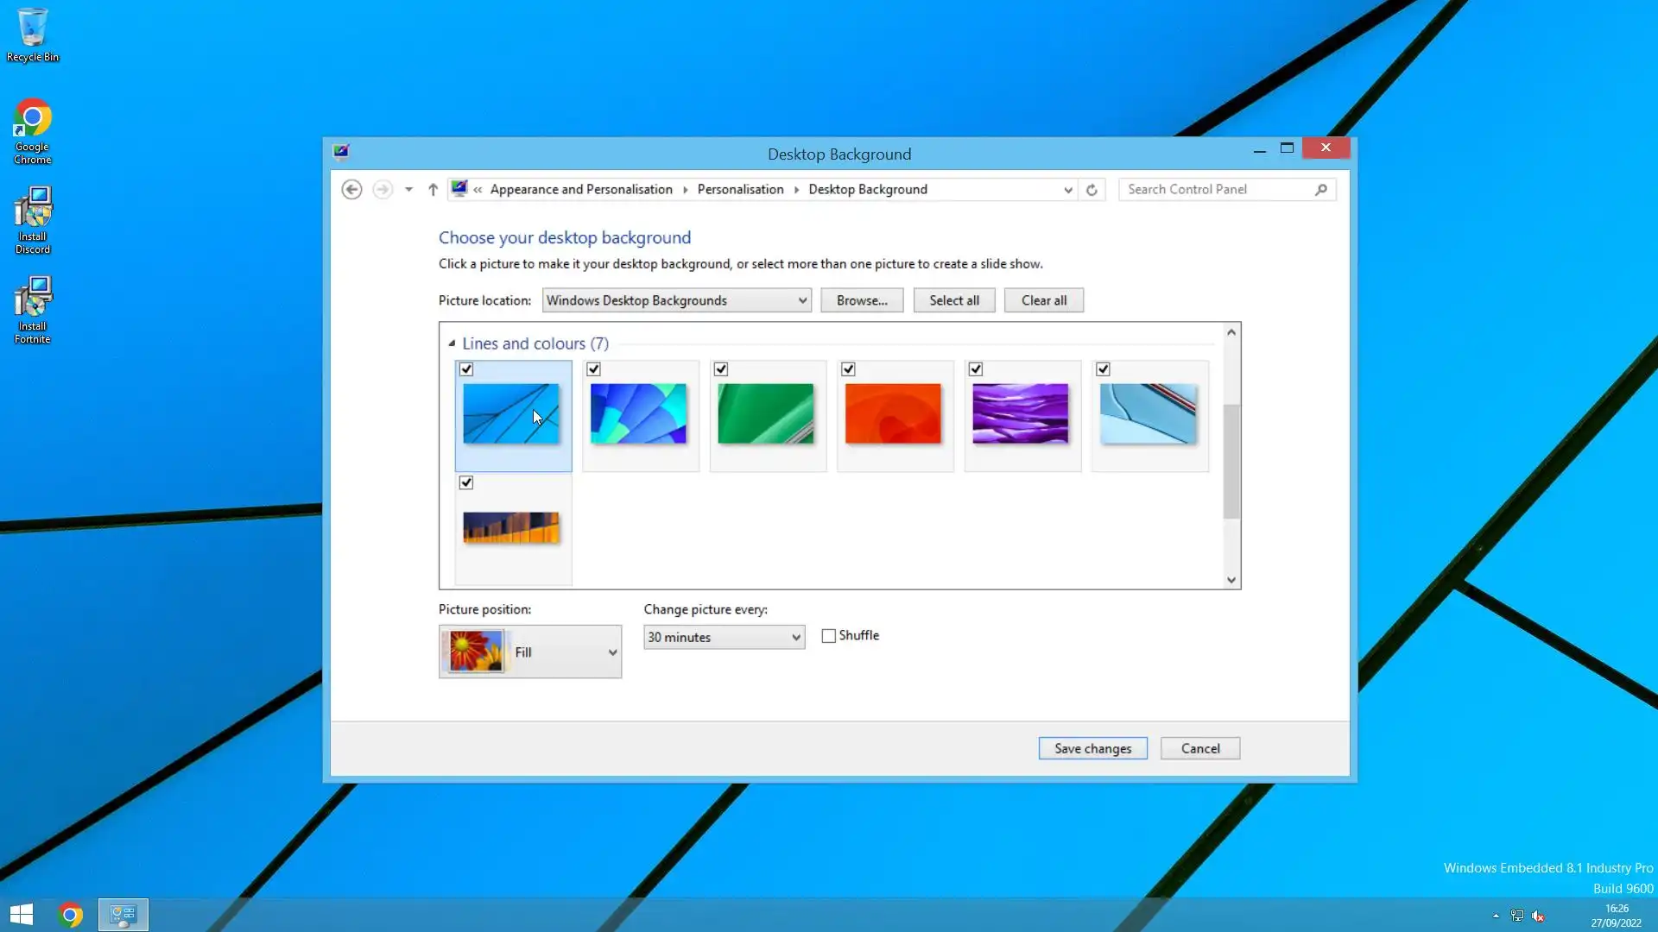This screenshot has width=1658, height=932.
Task: Open the Picture location dropdown
Action: click(x=676, y=300)
